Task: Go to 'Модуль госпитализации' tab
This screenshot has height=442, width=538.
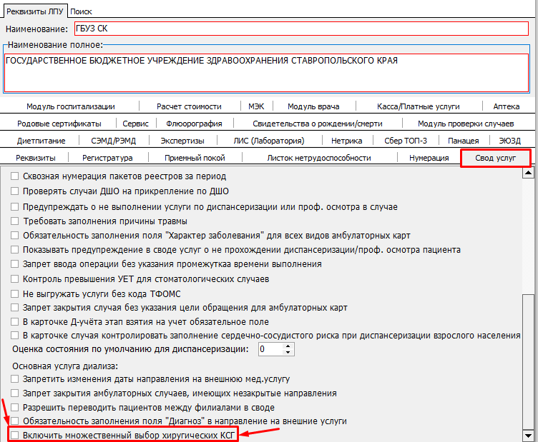Action: [x=70, y=106]
